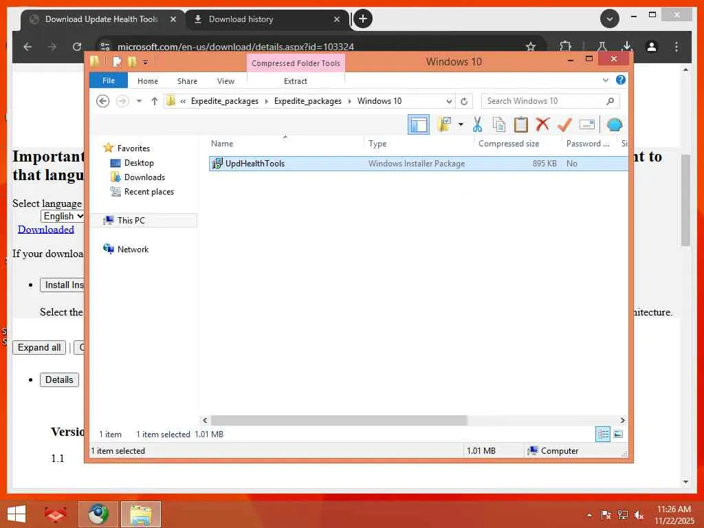Open the Explorer Help question mark
This screenshot has width=704, height=528.
click(621, 80)
